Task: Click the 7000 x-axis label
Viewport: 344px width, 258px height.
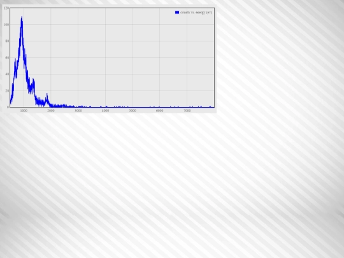Action: (x=187, y=111)
